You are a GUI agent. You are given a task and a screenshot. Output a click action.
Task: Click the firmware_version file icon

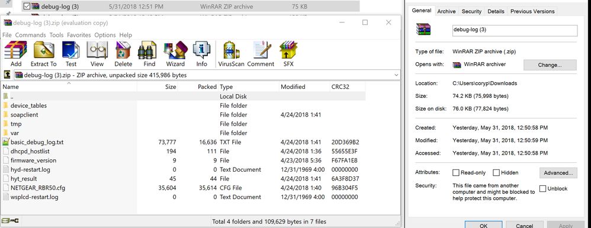5,160
